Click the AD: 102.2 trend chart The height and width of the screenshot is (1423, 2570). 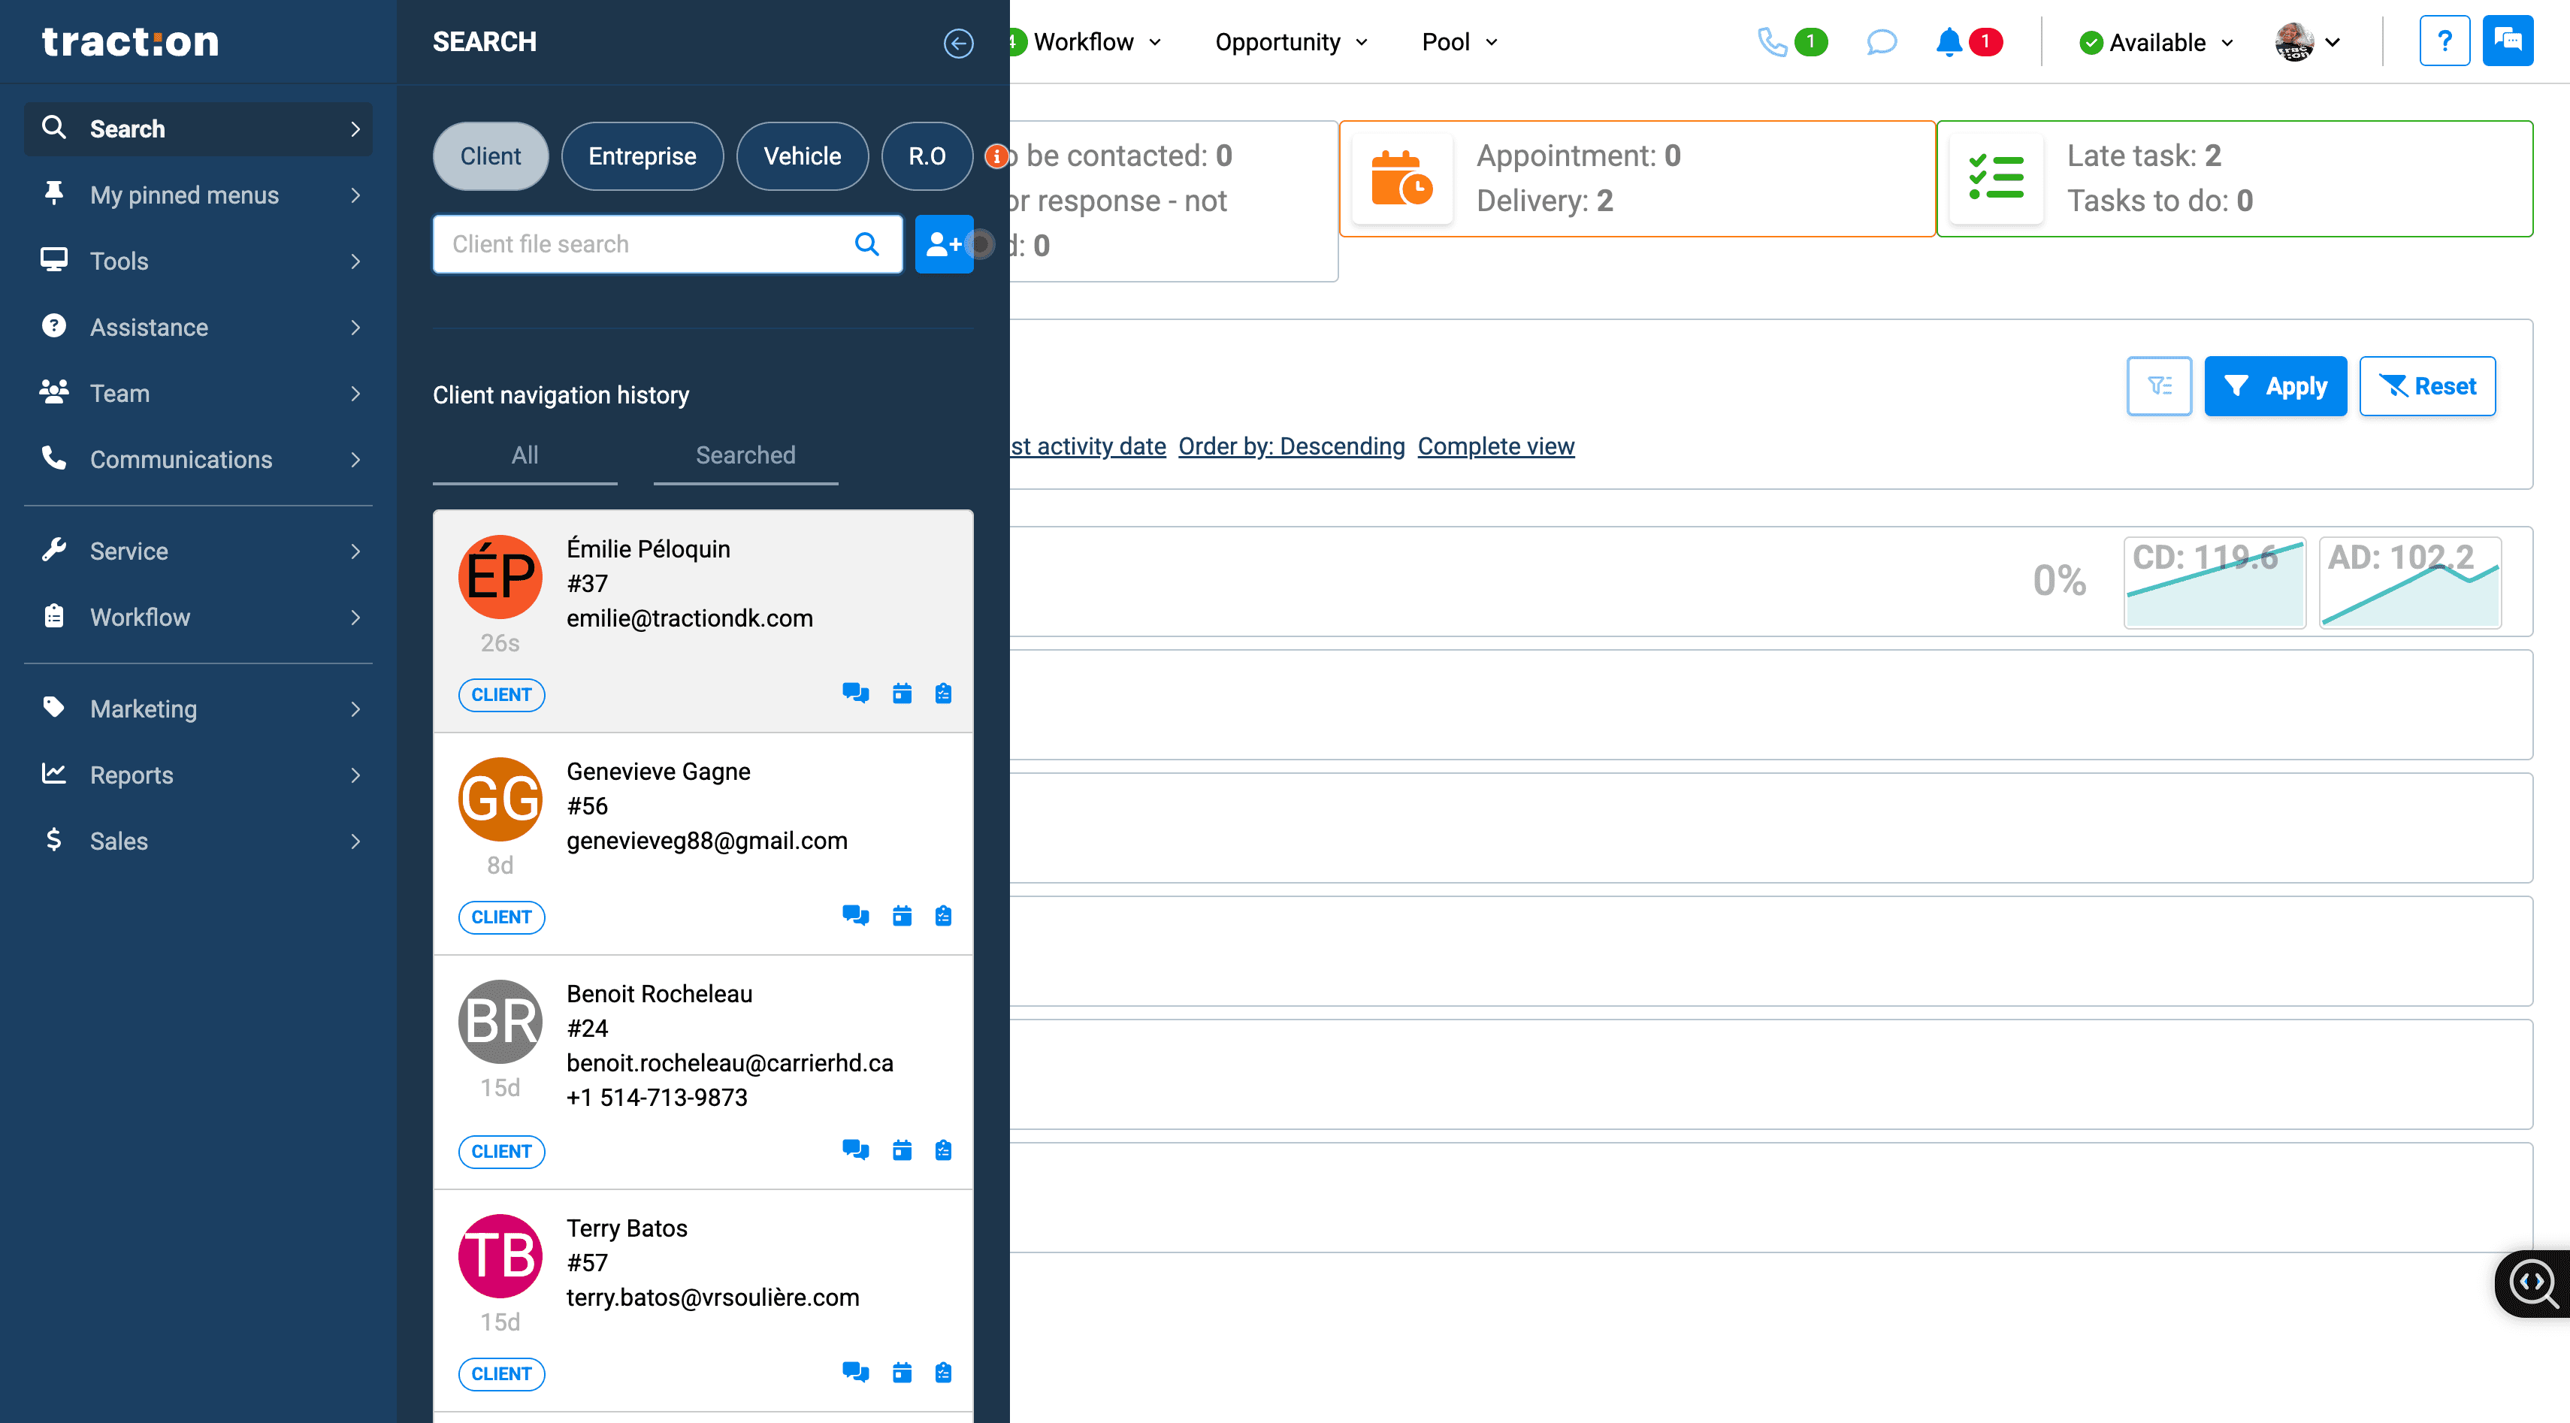click(x=2411, y=582)
